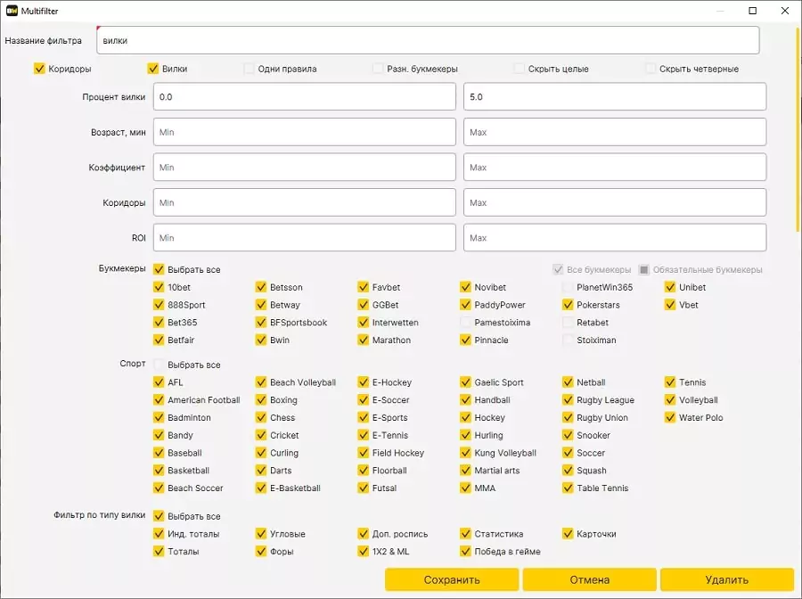Focus the Процент вилки minimum field
Image resolution: width=802 pixels, height=599 pixels.
(x=305, y=96)
